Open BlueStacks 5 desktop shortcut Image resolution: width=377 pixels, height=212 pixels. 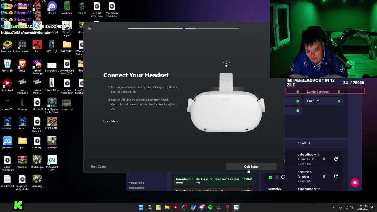(x=7, y=47)
